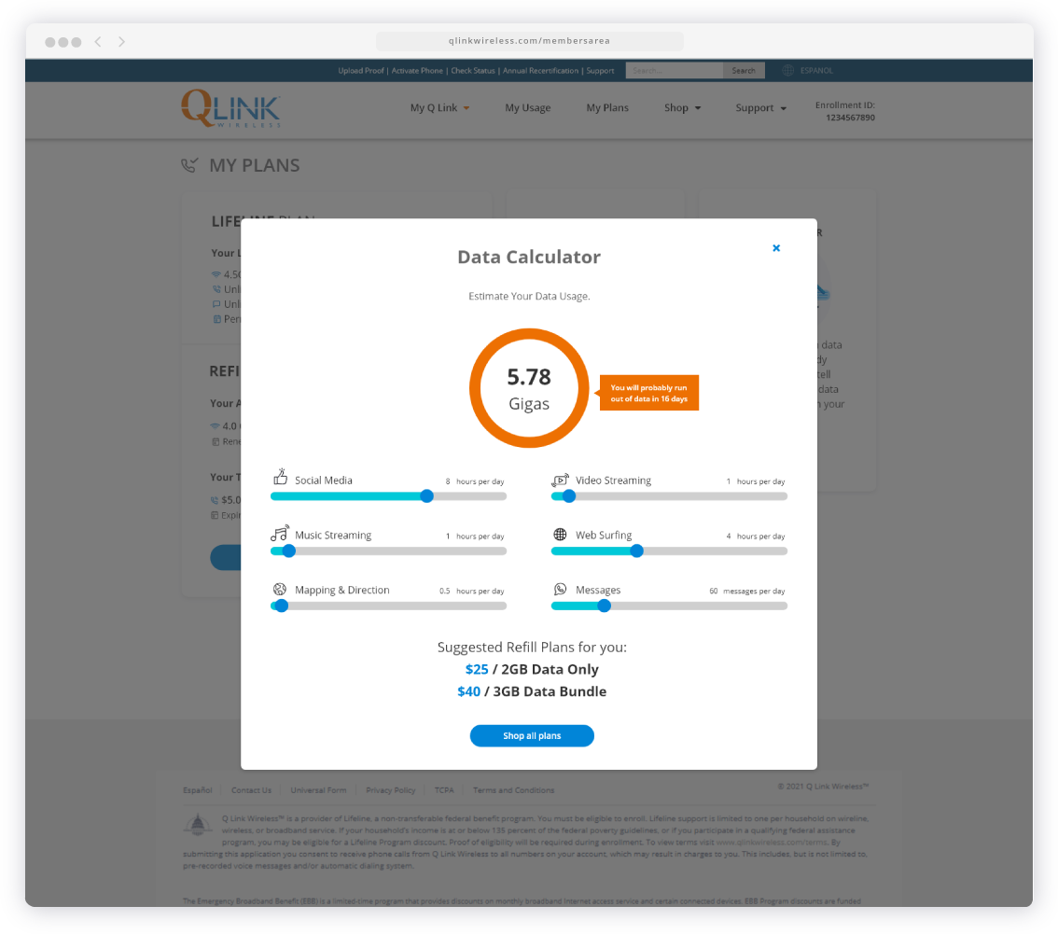Switch language via ESPANOL link
Image resolution: width=1058 pixels, height=934 pixels.
pos(816,70)
